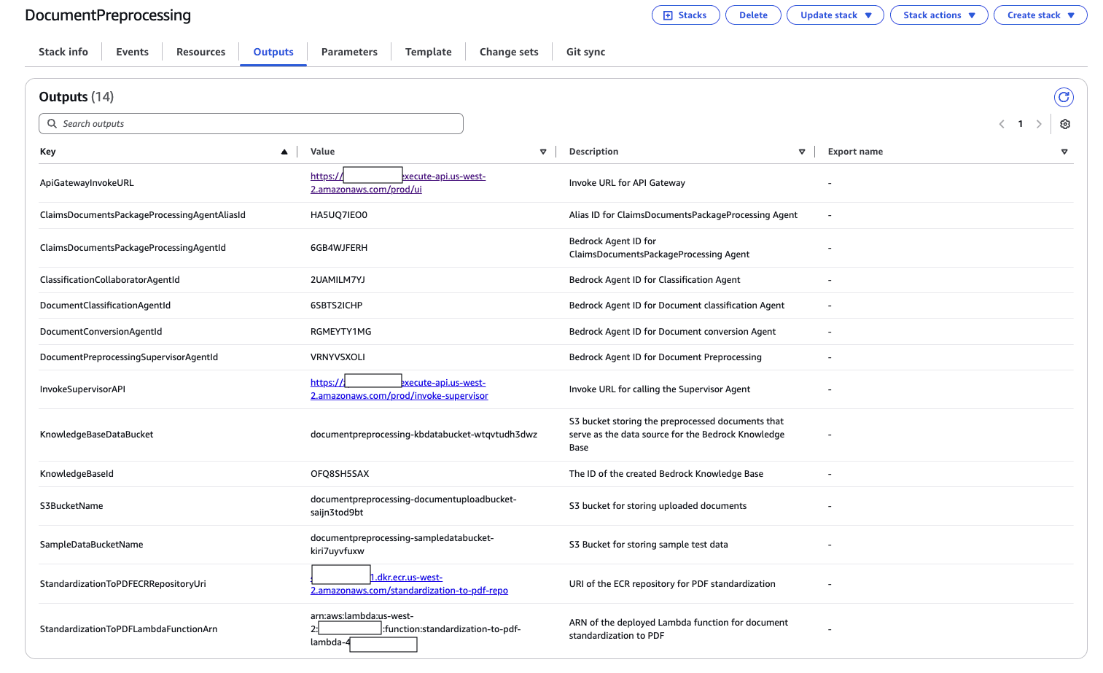
Task: Sort the Description column
Action: [x=802, y=152]
